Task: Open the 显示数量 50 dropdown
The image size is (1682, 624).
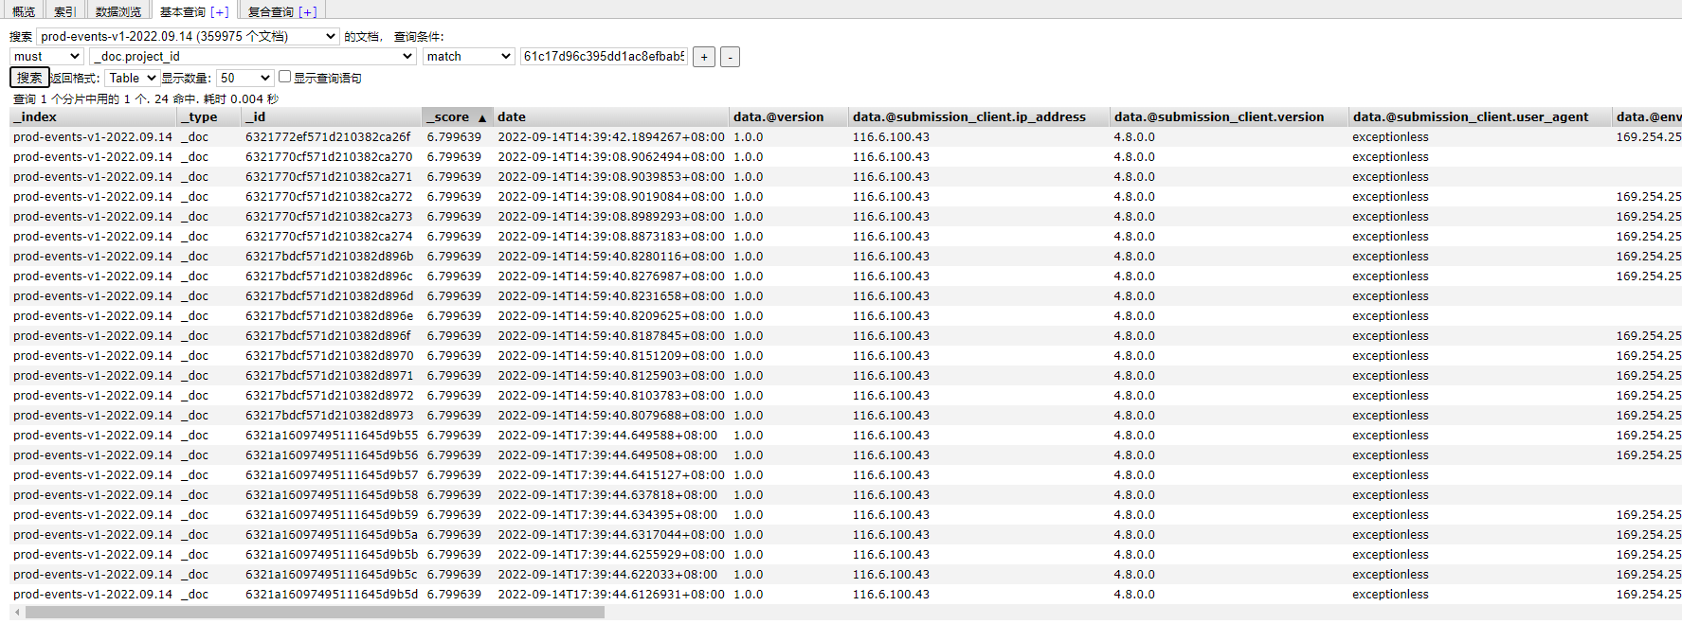Action: (244, 78)
